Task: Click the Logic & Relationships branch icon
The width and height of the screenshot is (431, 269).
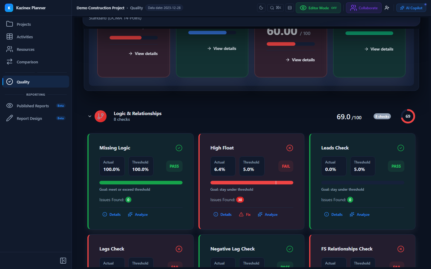Action: [101, 116]
